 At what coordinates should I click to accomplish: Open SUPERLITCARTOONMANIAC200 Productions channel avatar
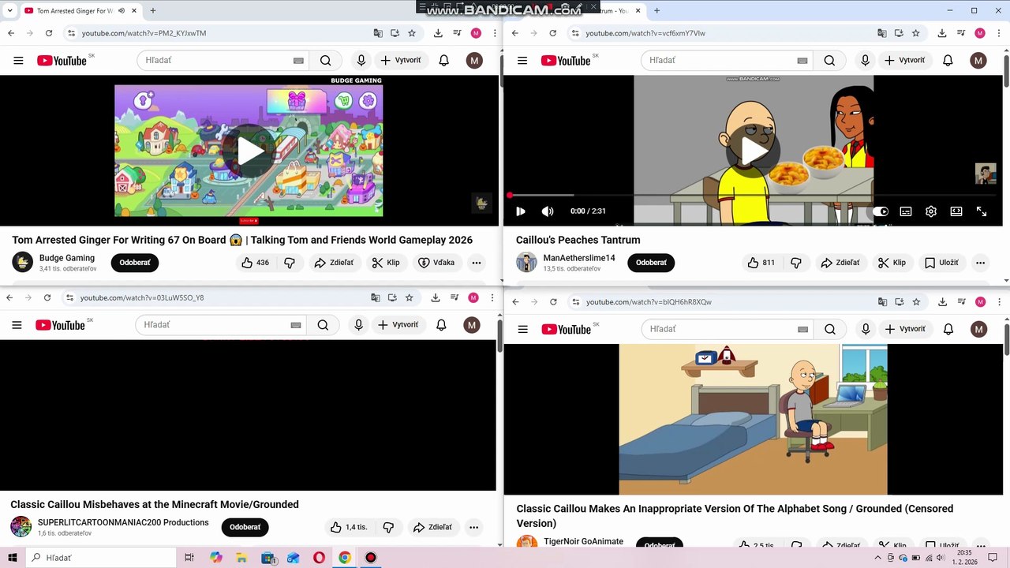[x=21, y=527]
